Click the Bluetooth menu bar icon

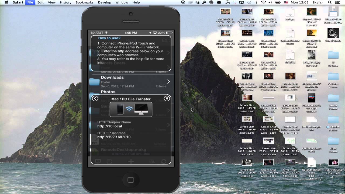(256, 2)
